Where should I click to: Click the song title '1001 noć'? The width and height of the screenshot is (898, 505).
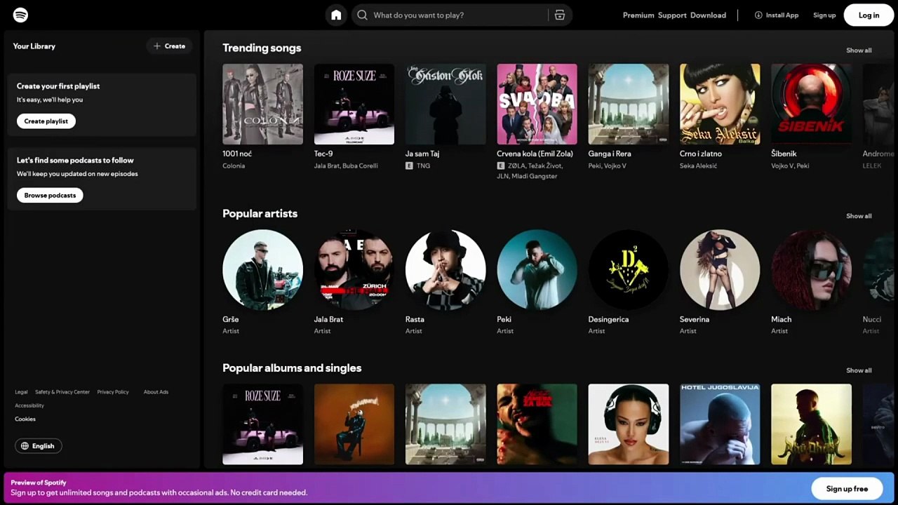click(x=237, y=154)
